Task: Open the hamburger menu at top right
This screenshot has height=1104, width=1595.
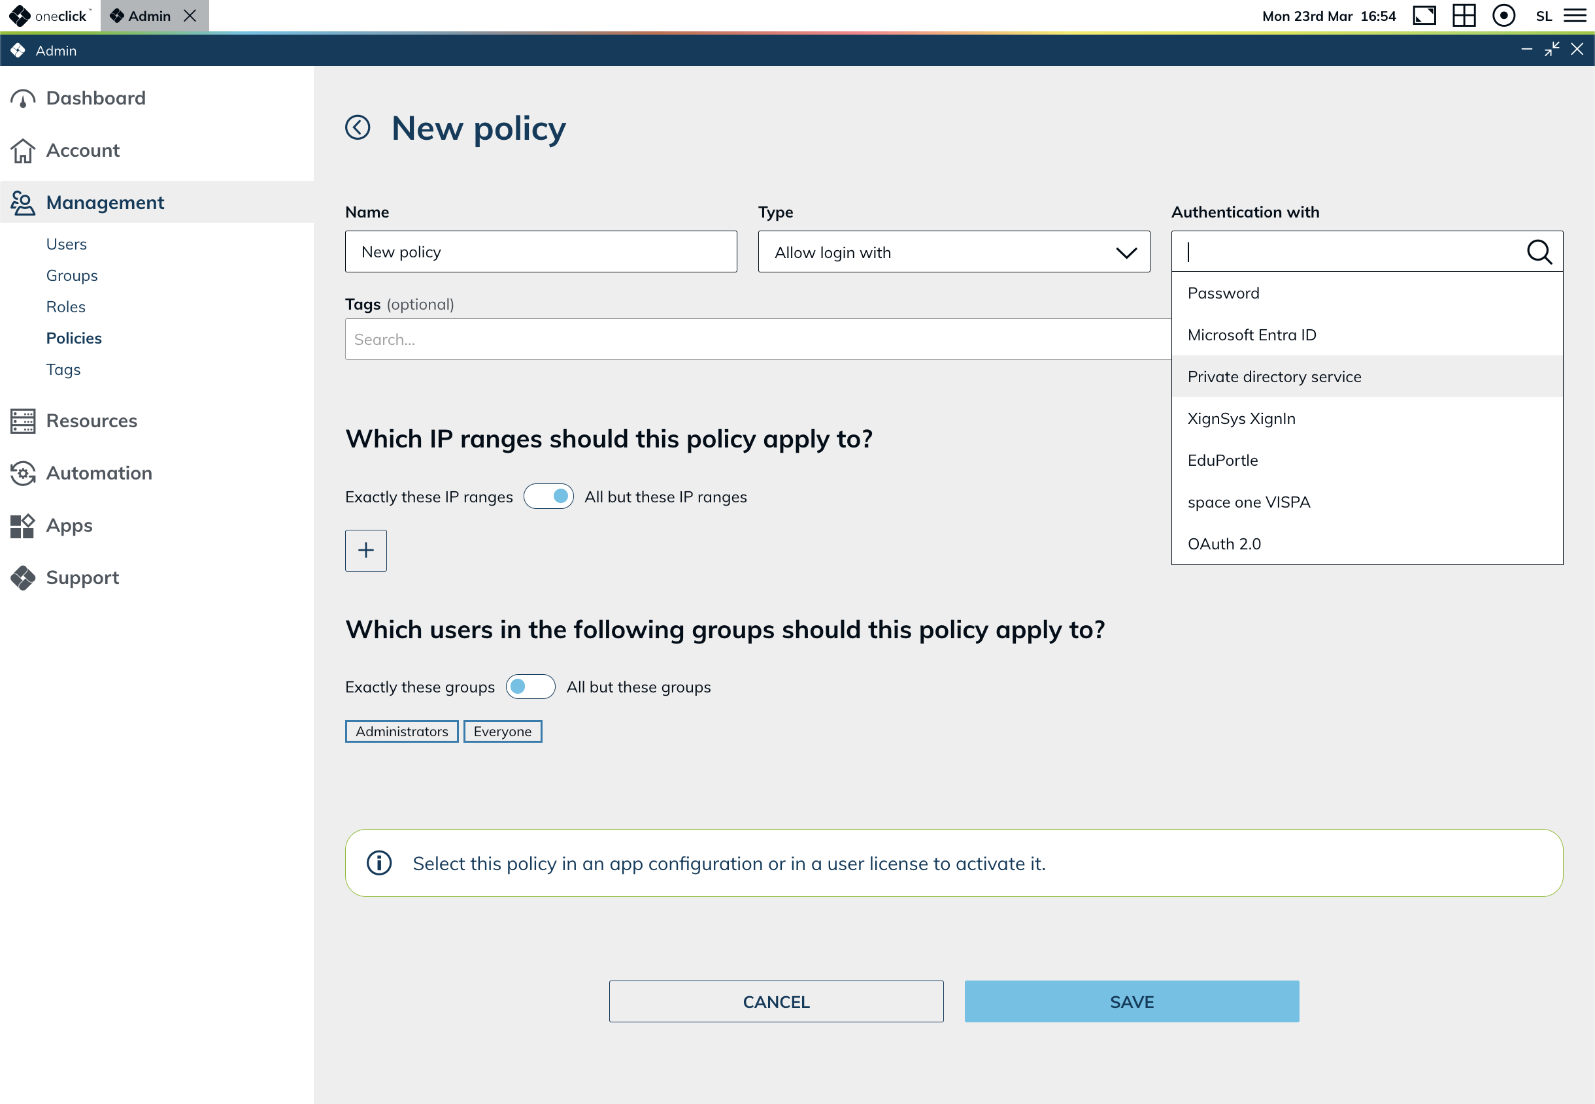Action: [1575, 16]
